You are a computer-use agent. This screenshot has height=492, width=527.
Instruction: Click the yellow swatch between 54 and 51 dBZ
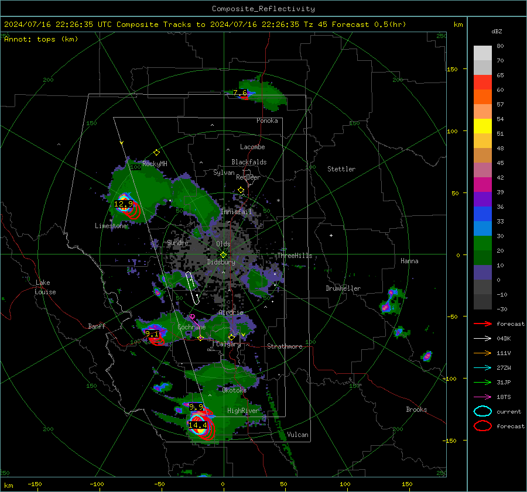[482, 126]
